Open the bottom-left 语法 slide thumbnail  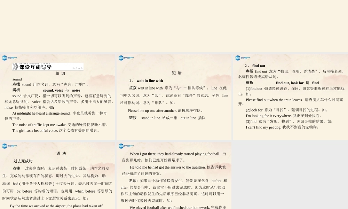point(57,174)
